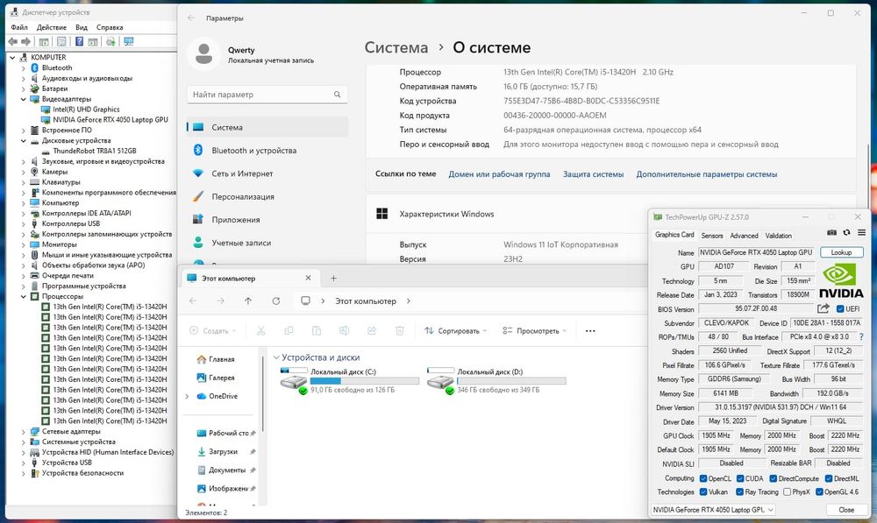The height and width of the screenshot is (523, 877).
Task: Click the Up arrow in File Explorer
Action: click(x=248, y=301)
